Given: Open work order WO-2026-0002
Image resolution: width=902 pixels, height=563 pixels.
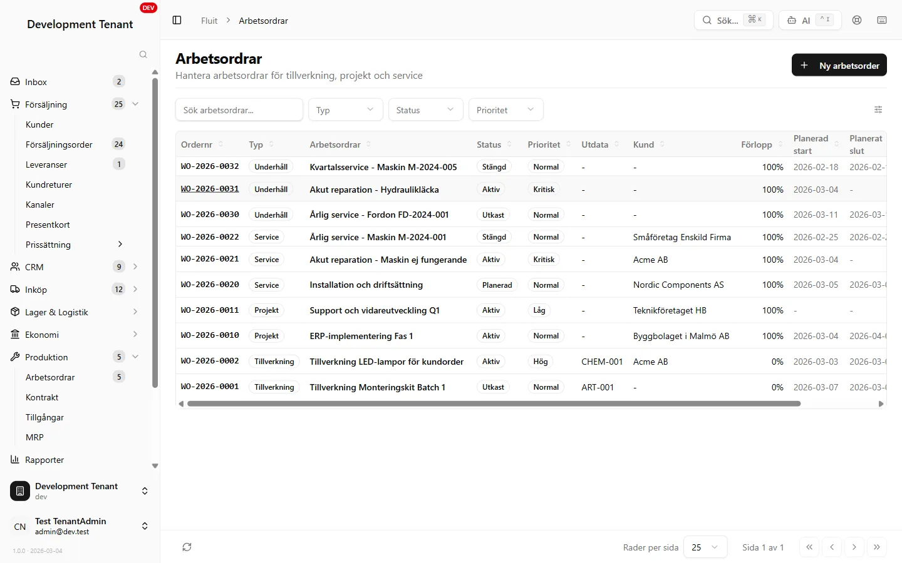Looking at the screenshot, I should (210, 361).
